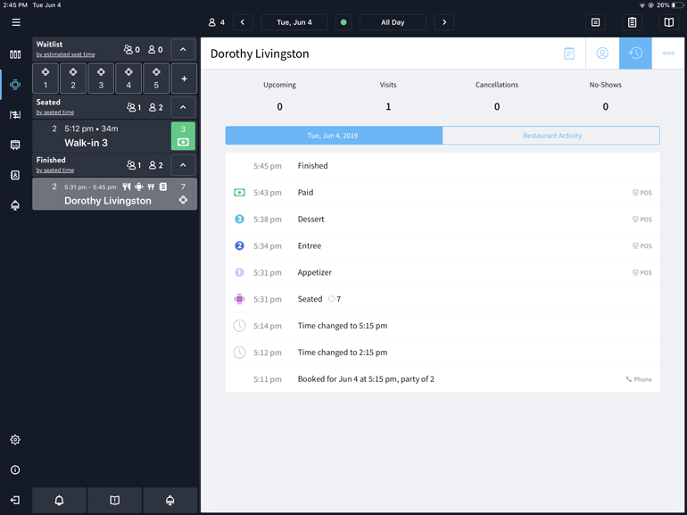687x515 pixels.
Task: Select the Walk-in 3 seated entry
Action: [x=101, y=136]
